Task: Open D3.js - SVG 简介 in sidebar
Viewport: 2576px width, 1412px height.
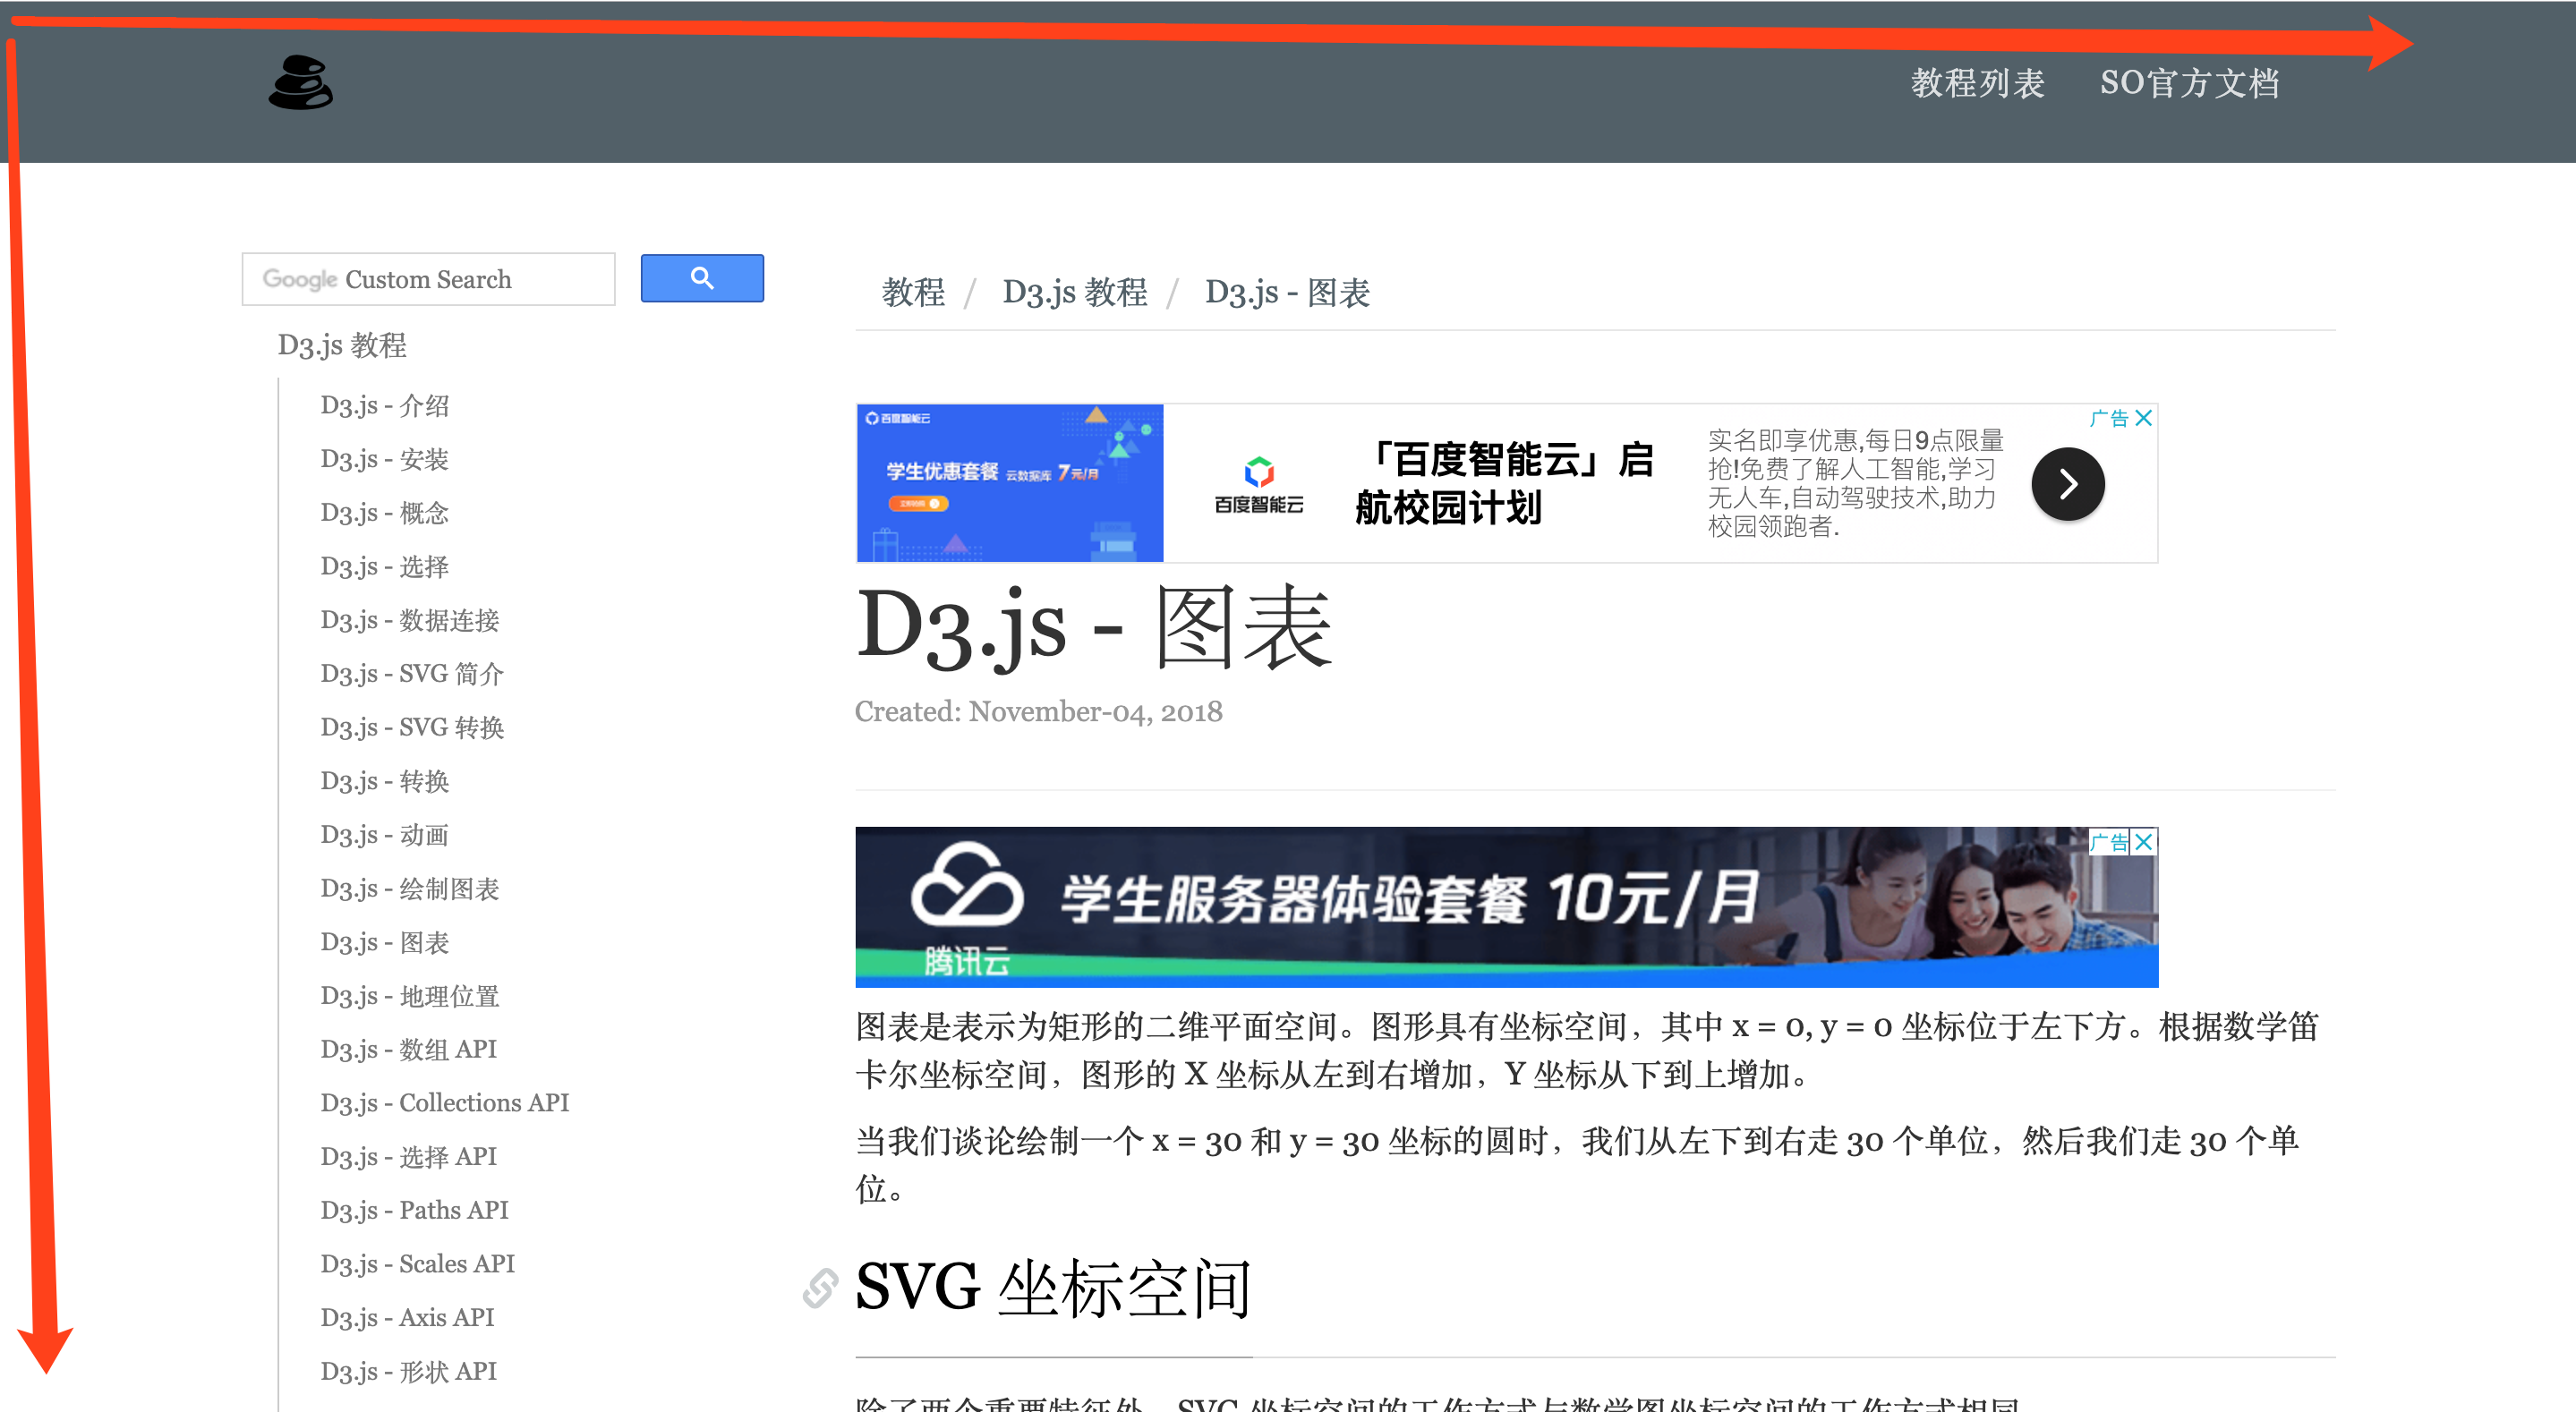Action: click(411, 674)
